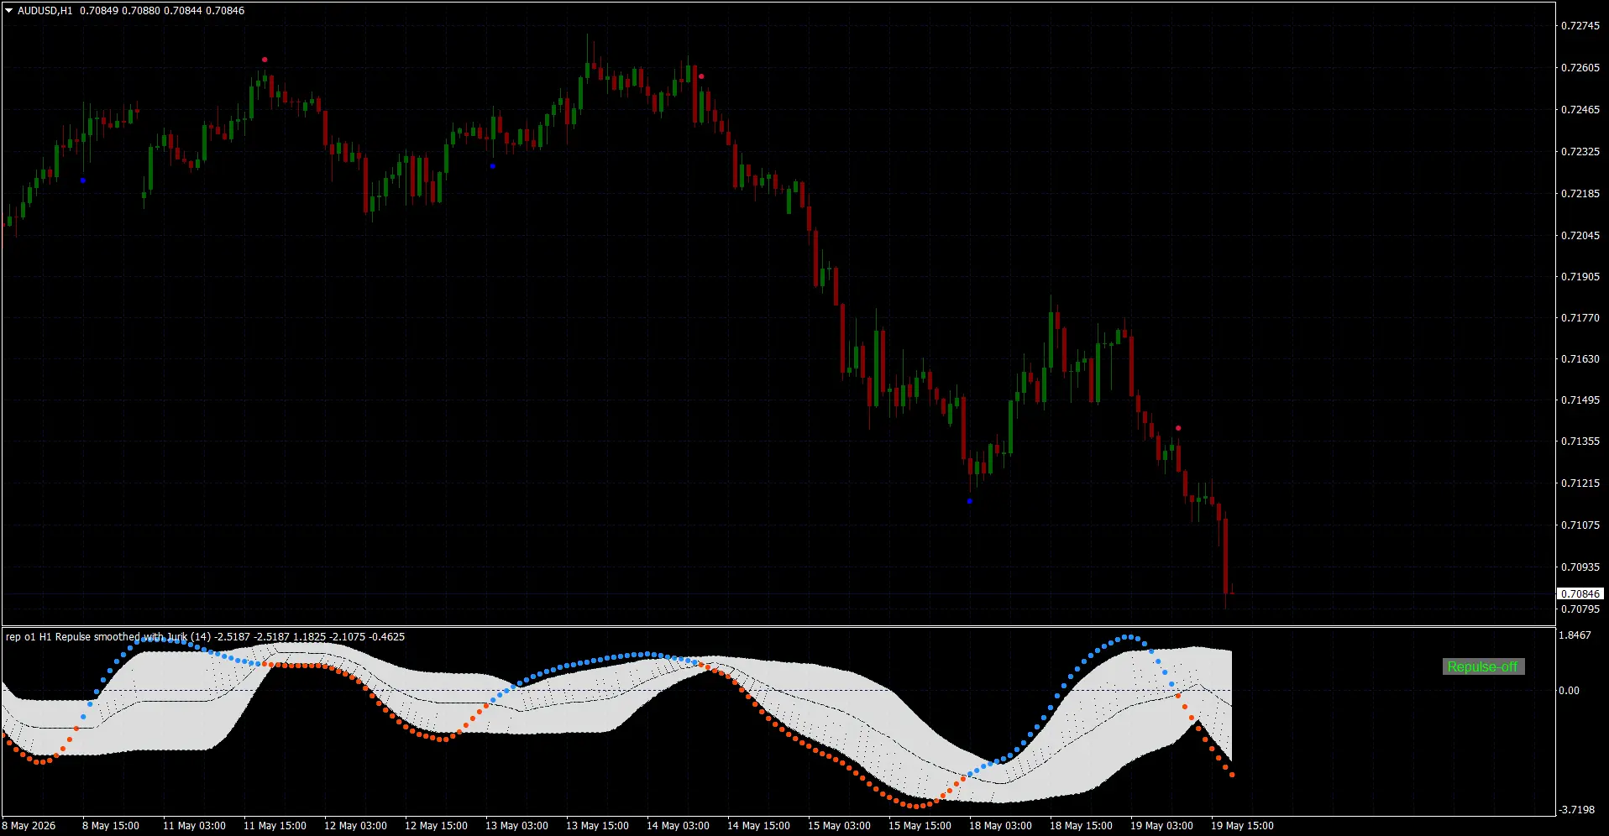Click the 14 May 03:00 time label
Image resolution: width=1609 pixels, height=836 pixels.
[x=678, y=826]
